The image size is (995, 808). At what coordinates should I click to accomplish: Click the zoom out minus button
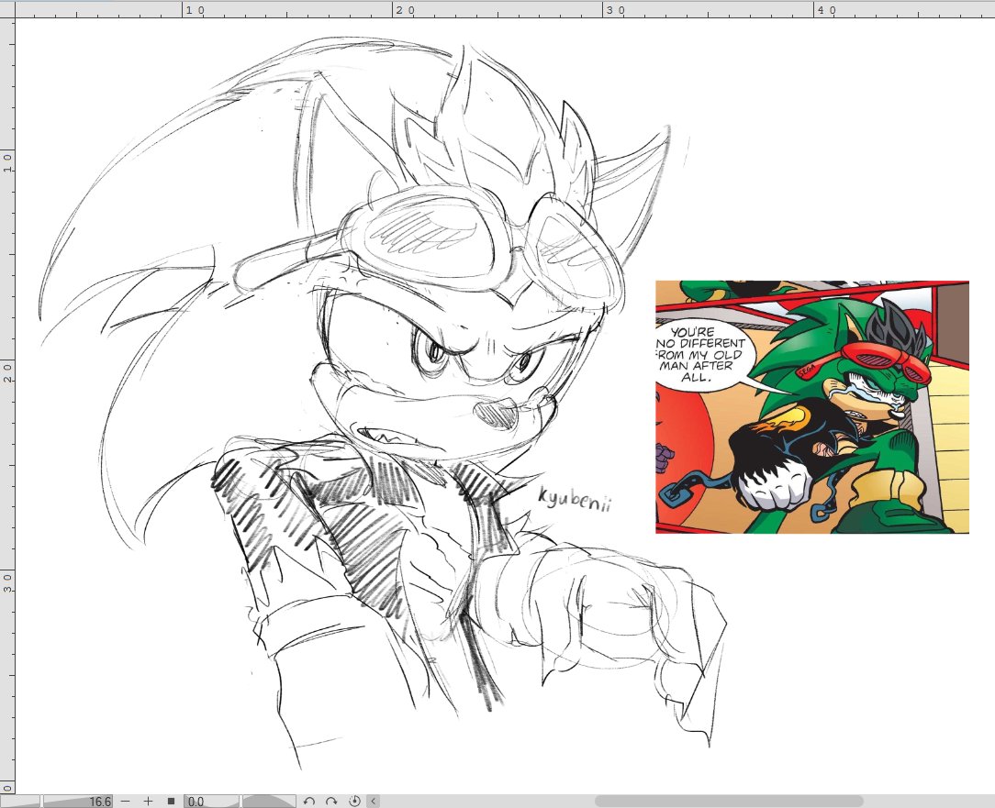point(126,801)
